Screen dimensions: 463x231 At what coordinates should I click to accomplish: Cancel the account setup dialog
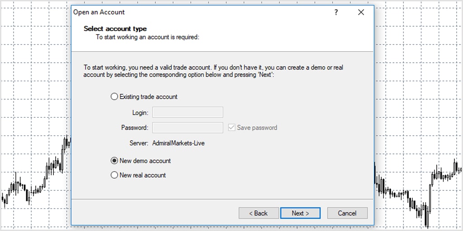pos(347,213)
